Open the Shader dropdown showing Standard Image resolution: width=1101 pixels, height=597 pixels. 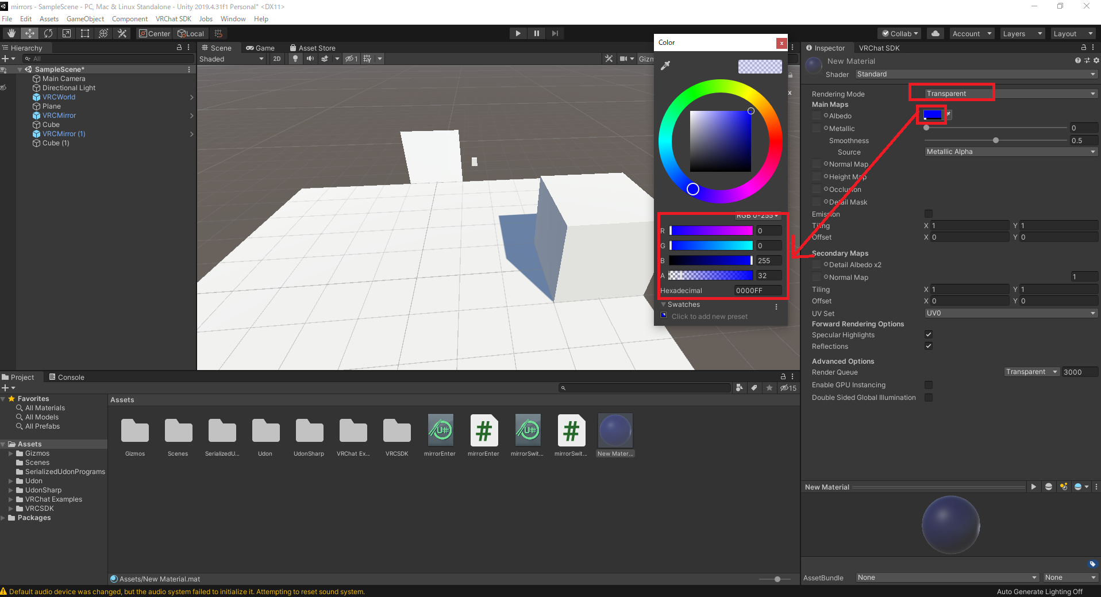(976, 74)
